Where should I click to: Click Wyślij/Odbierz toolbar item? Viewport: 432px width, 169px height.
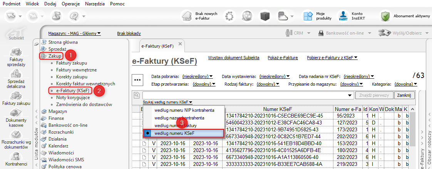(404, 33)
